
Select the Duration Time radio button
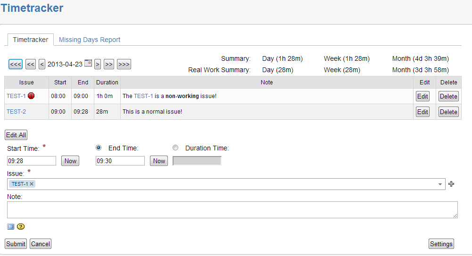tap(175, 148)
